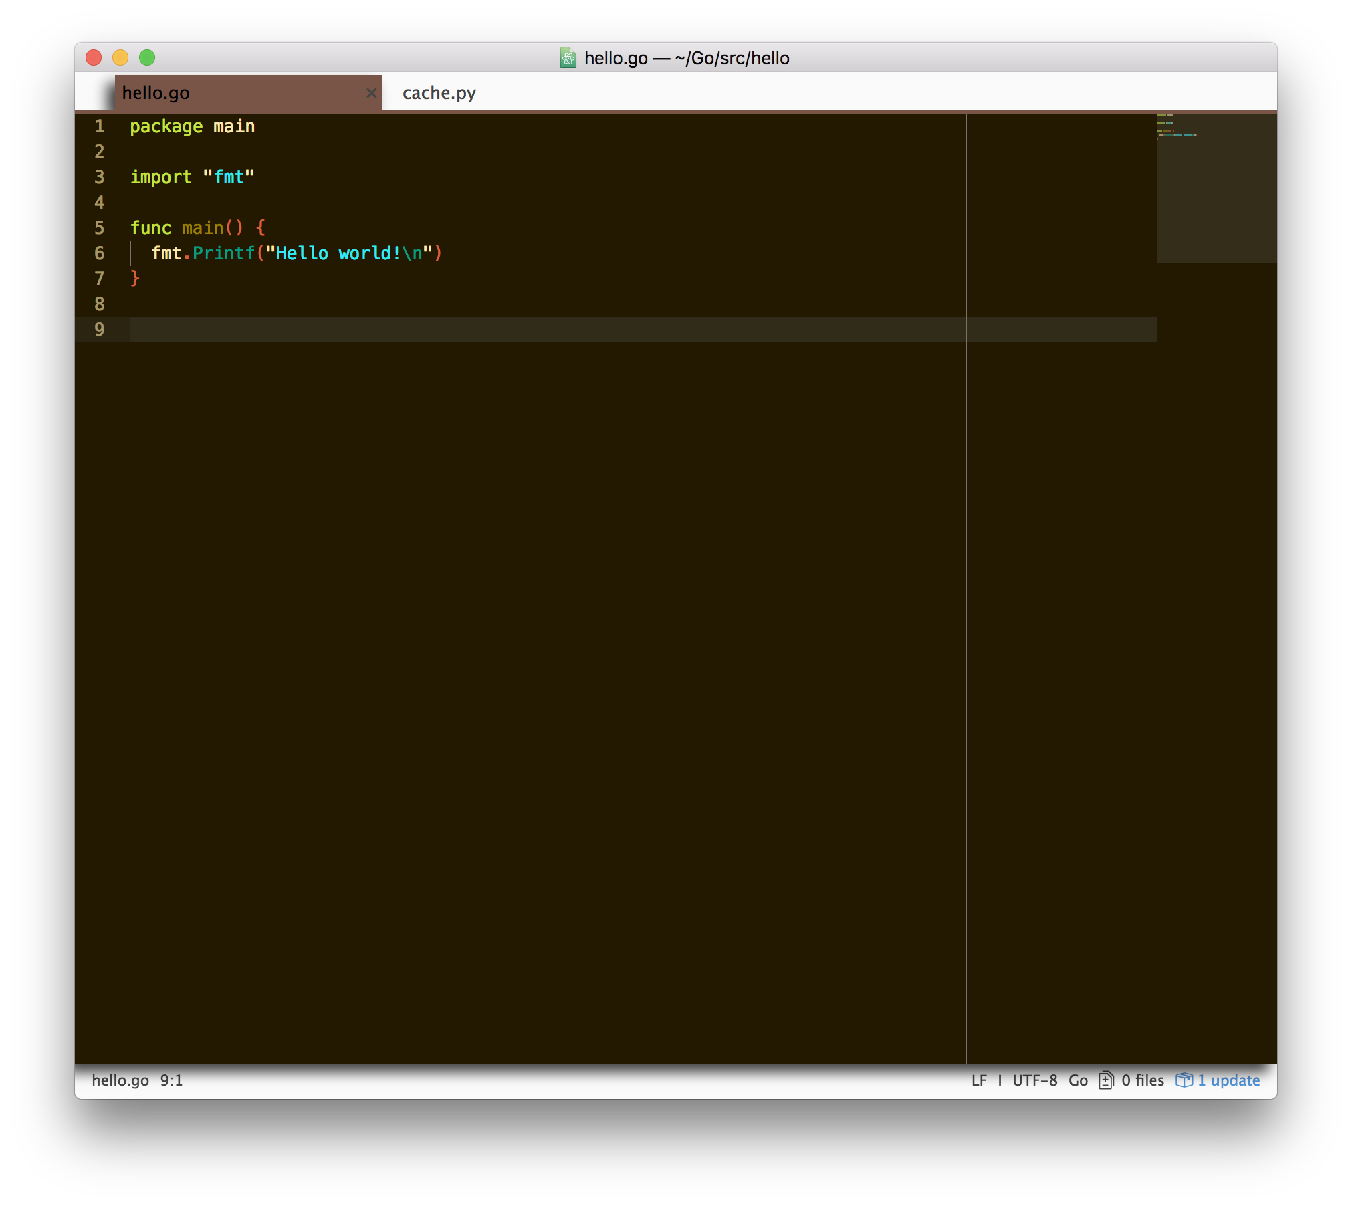Click the yellow minimize window button
The width and height of the screenshot is (1352, 1206).
[x=120, y=58]
